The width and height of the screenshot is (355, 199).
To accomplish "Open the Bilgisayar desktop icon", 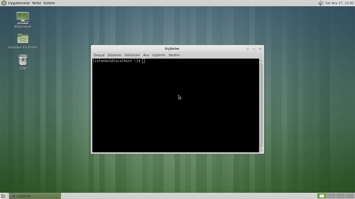I will tap(23, 20).
